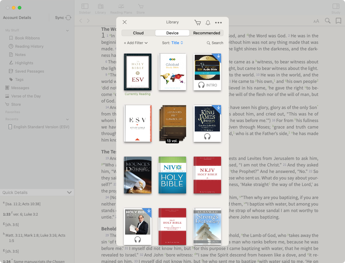Open Expositor's Bible Commentary 13 vol. set
The image size is (345, 263).
(x=172, y=124)
